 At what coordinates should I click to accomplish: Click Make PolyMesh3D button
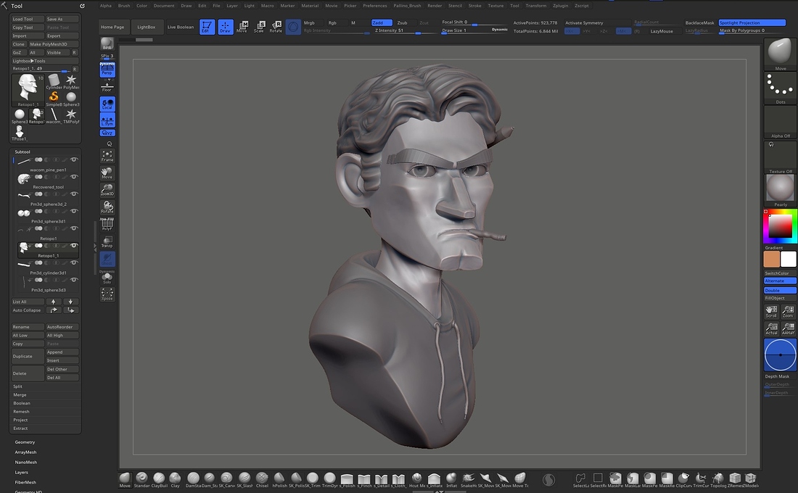[x=54, y=44]
